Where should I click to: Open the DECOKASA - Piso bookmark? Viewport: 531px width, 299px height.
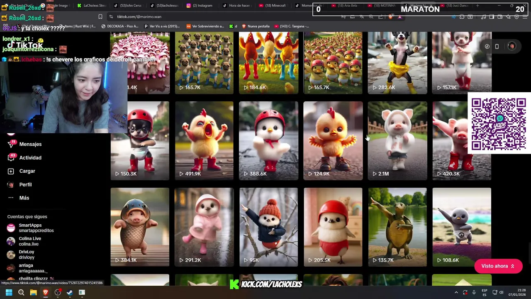tap(119, 26)
